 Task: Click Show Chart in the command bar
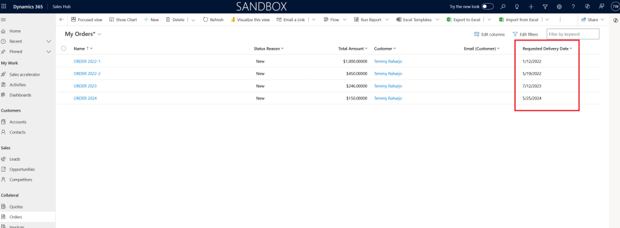coord(123,20)
